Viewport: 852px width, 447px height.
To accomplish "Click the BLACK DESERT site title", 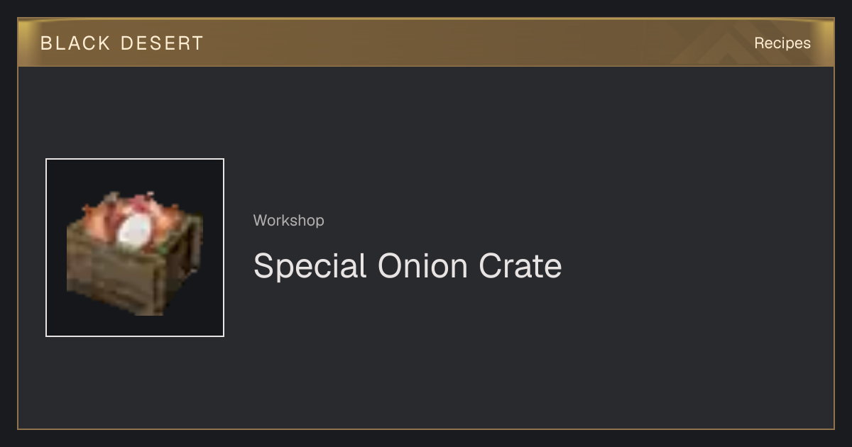I will coord(122,43).
